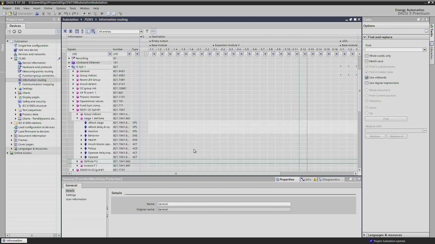The height and width of the screenshot is (244, 435).
Task: Click the Name input field containing General
Action: (224, 204)
